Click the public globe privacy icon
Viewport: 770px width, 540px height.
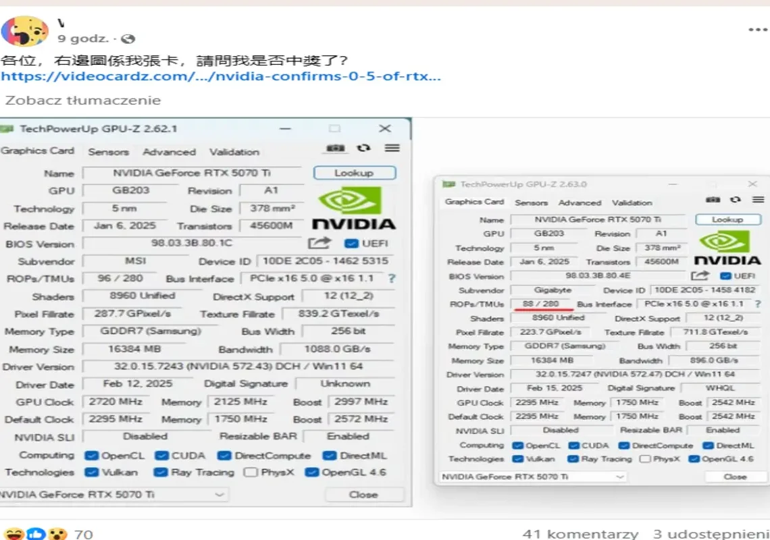click(128, 38)
